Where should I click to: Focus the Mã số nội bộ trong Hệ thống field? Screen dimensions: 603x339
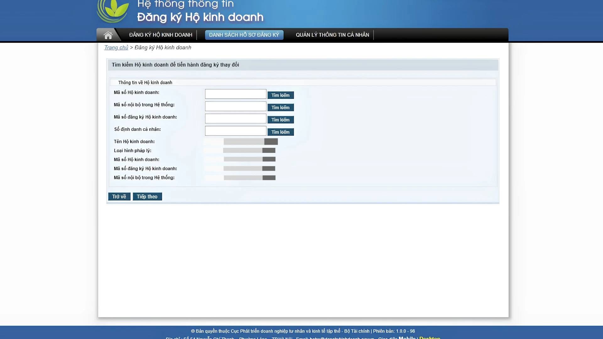[x=236, y=106]
